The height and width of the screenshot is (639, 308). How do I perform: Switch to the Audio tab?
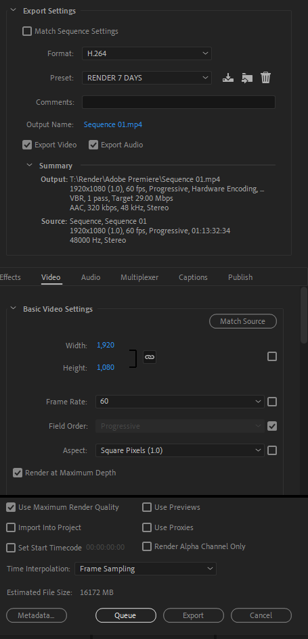(91, 277)
